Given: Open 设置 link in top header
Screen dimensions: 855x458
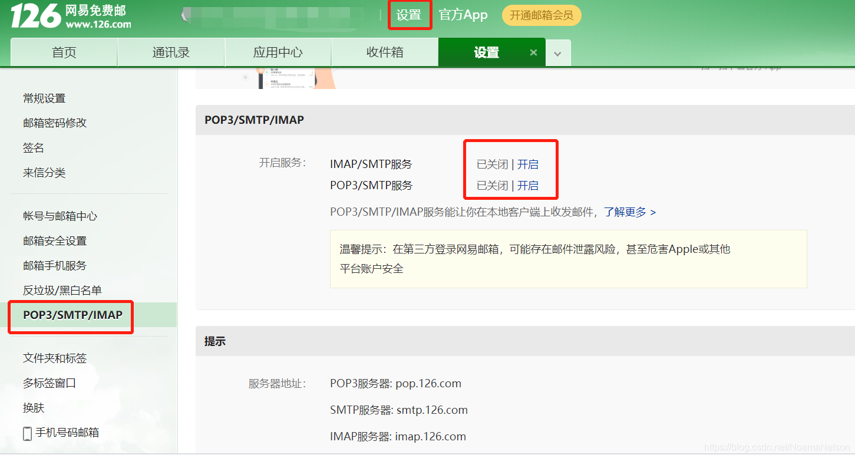Looking at the screenshot, I should pyautogui.click(x=409, y=15).
